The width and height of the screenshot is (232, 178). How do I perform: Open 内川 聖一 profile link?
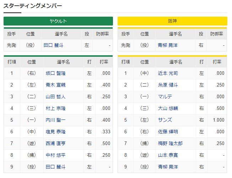pos(55,120)
